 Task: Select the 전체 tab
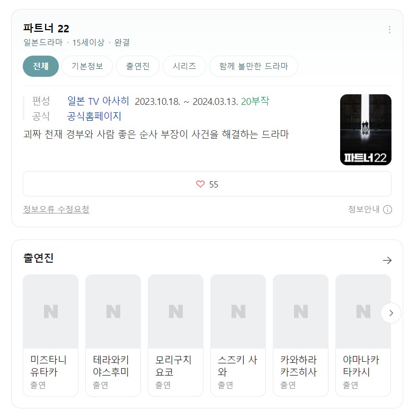41,66
